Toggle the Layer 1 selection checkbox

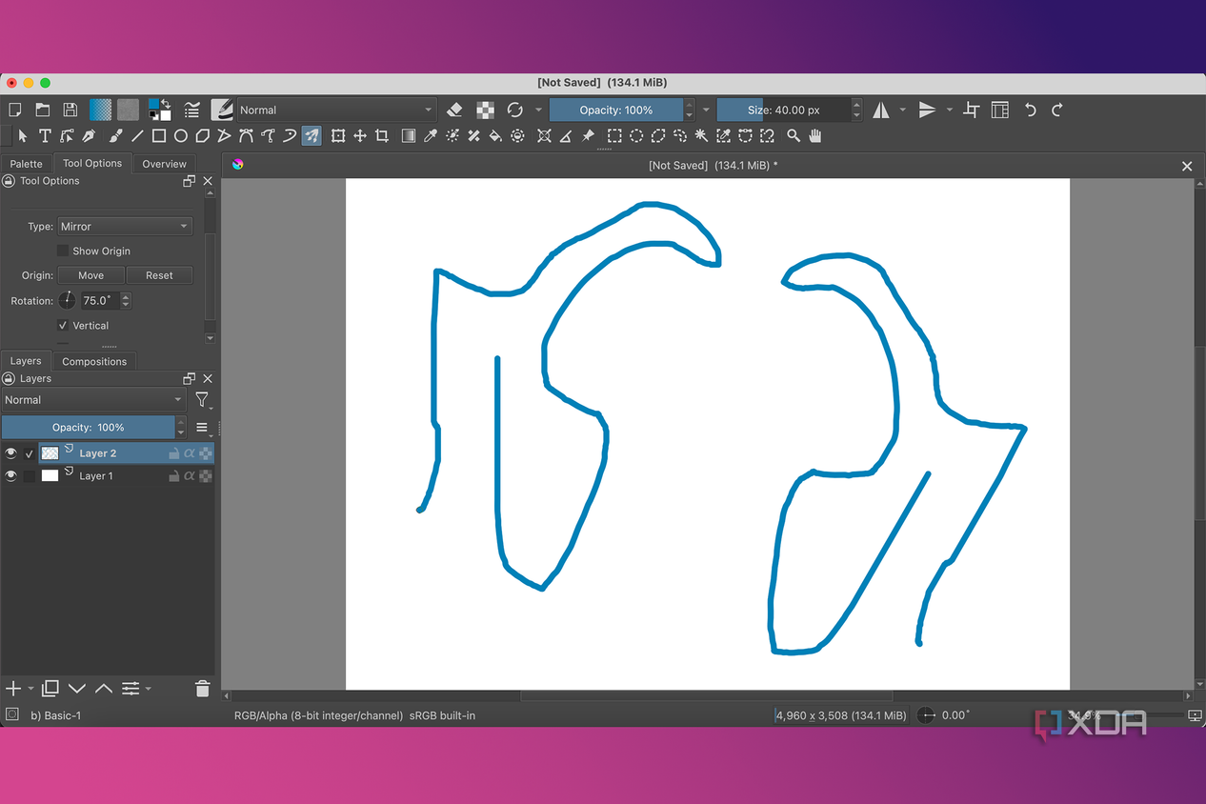pyautogui.click(x=30, y=475)
